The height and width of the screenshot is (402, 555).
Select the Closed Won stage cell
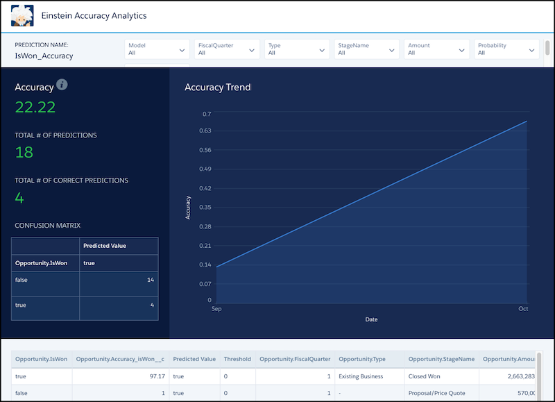pyautogui.click(x=441, y=376)
